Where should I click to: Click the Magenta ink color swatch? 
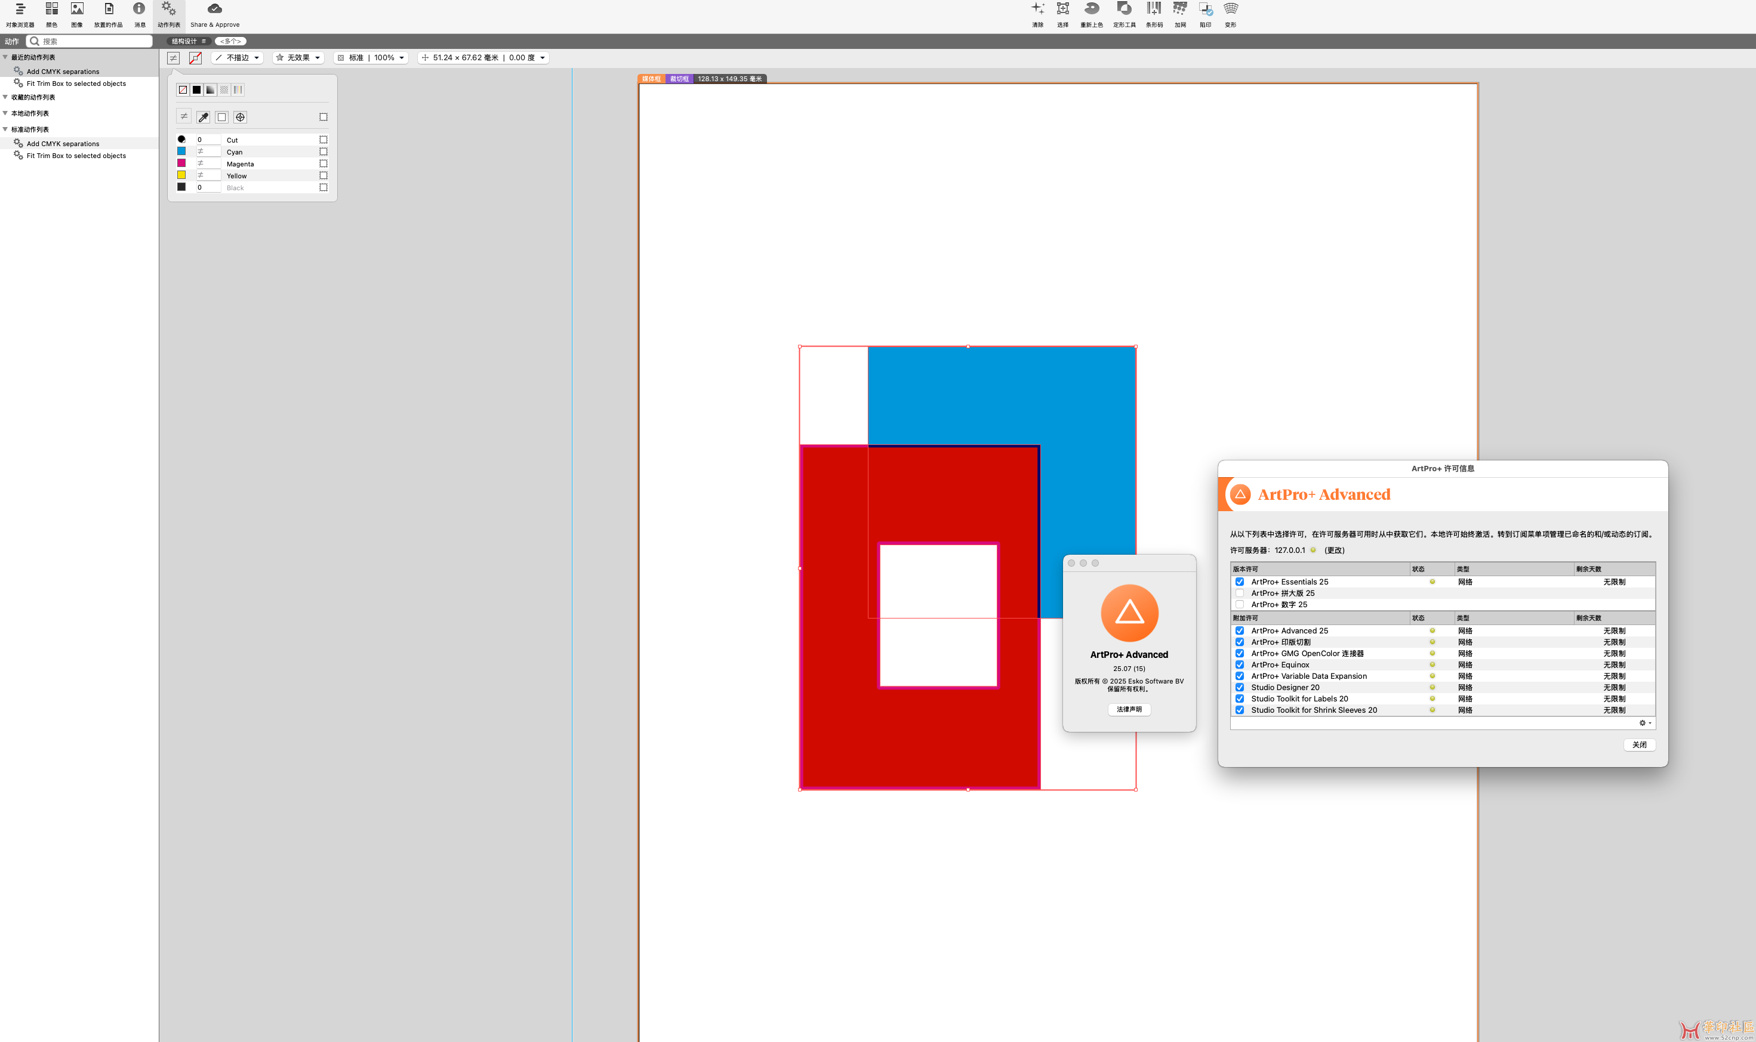coord(181,163)
